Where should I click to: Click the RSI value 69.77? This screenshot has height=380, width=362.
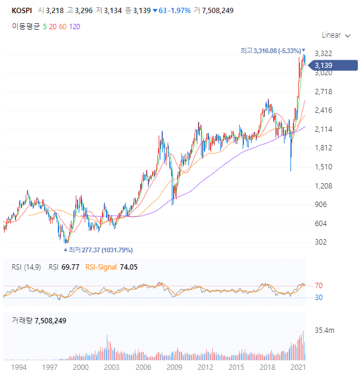(x=70, y=267)
